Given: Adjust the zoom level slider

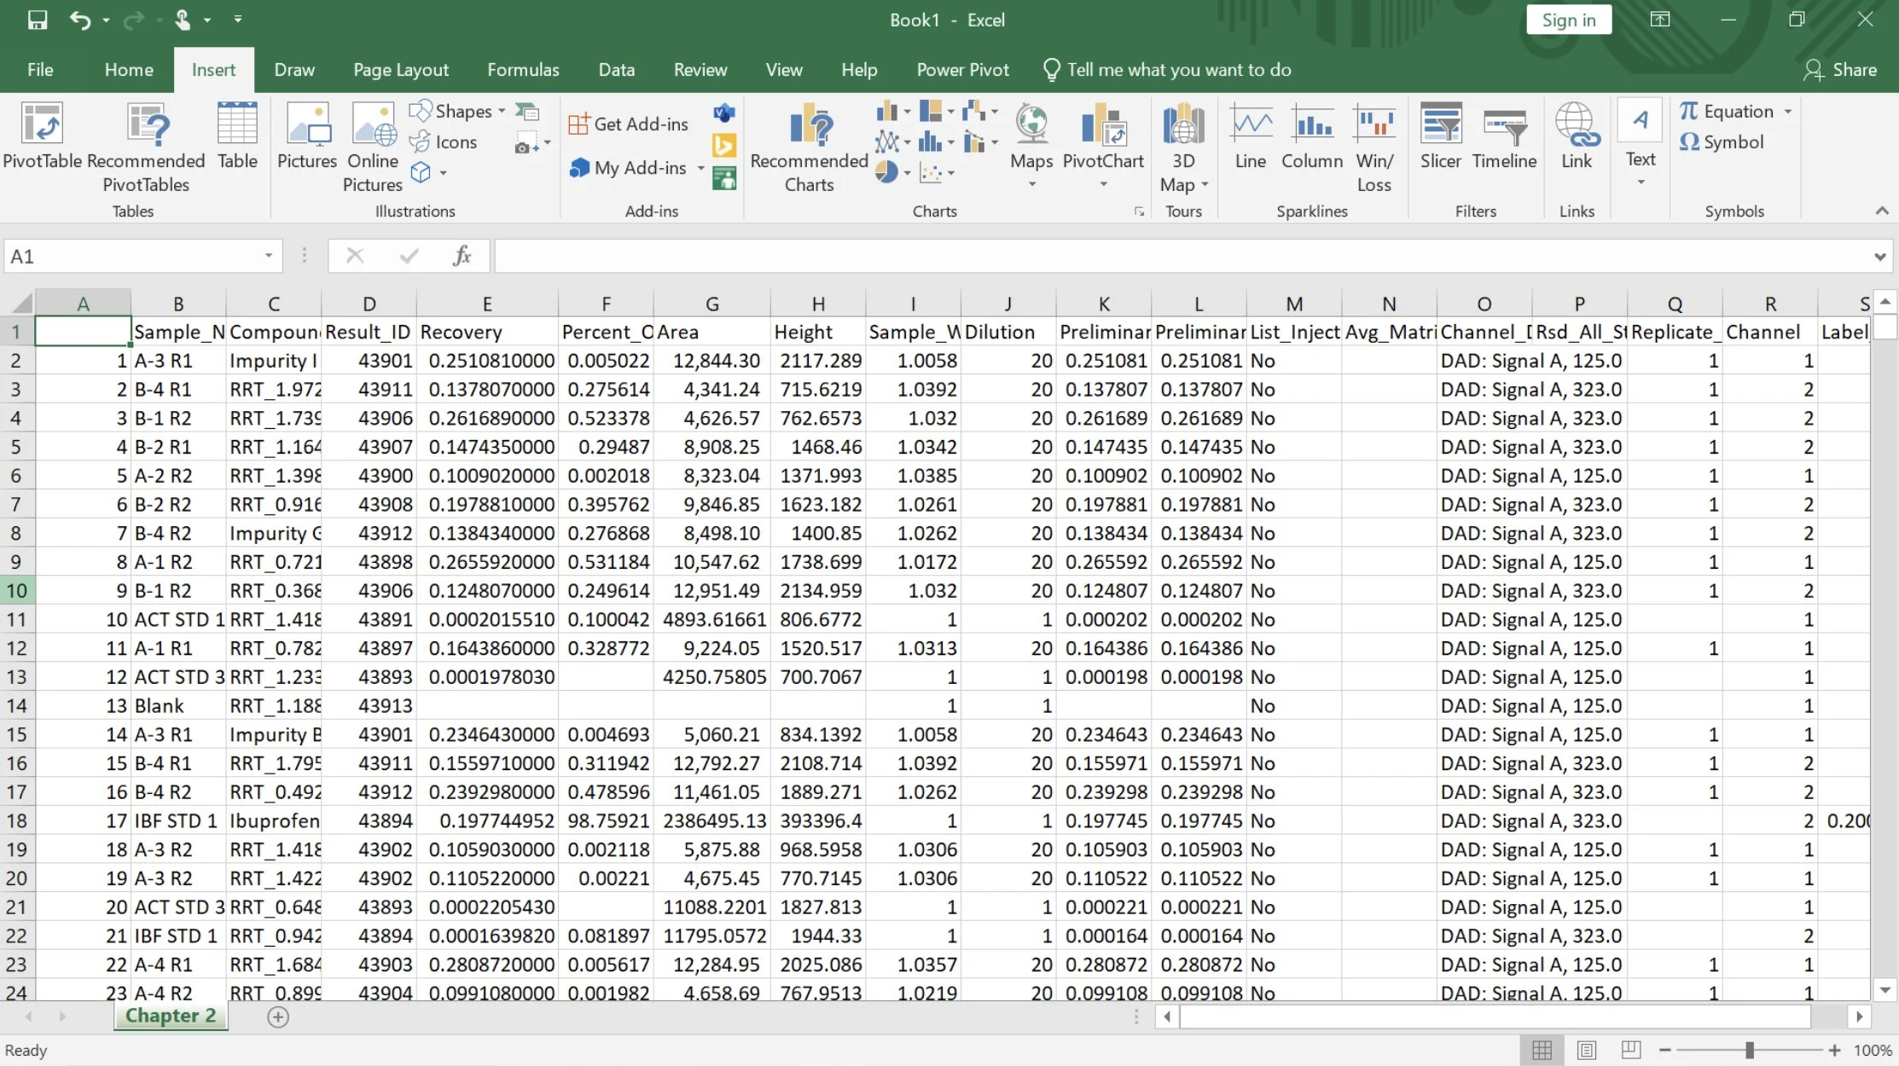Looking at the screenshot, I should (1750, 1050).
